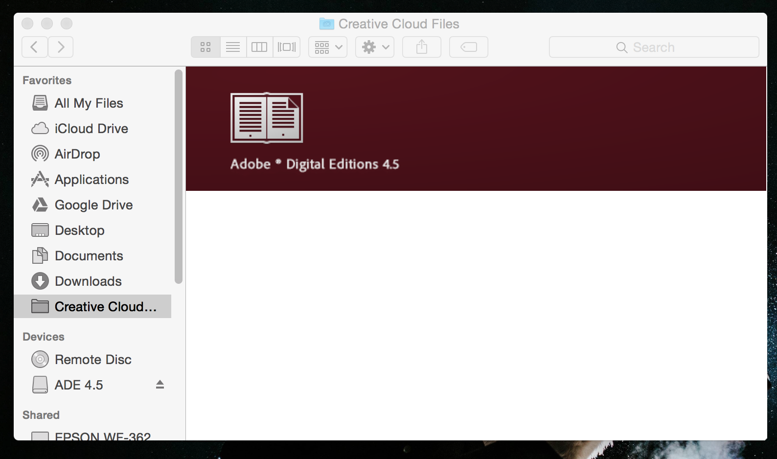Zoom the Finder window
This screenshot has width=777, height=459.
click(x=67, y=23)
